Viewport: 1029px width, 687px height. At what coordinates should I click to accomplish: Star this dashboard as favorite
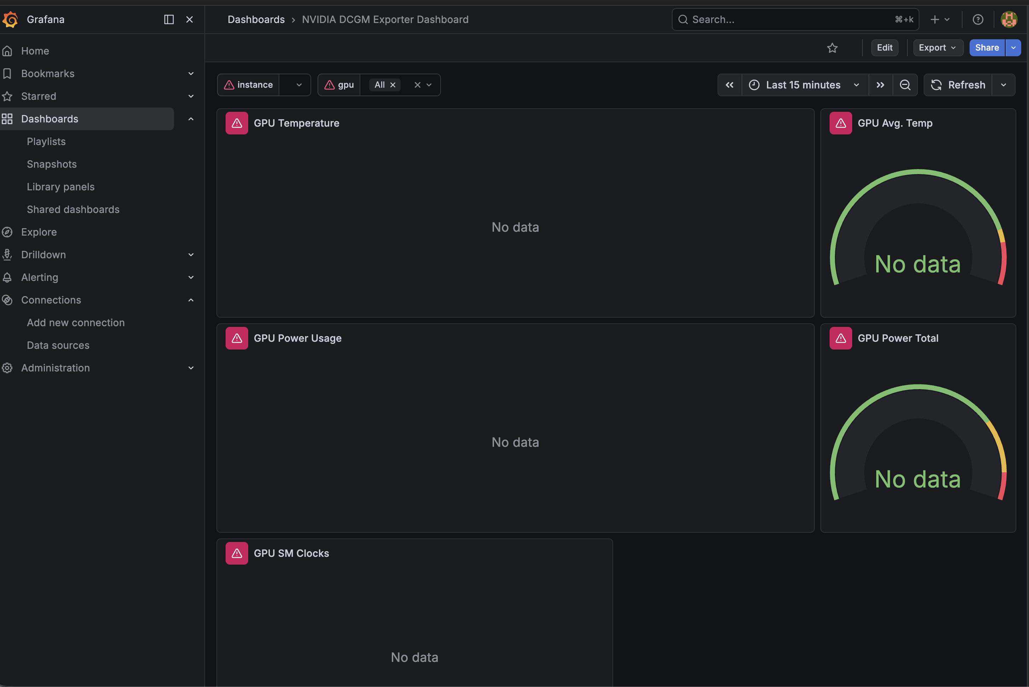click(832, 48)
